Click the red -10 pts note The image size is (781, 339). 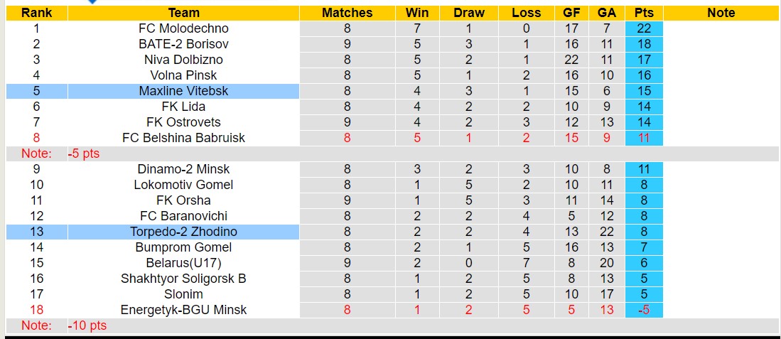tap(87, 325)
